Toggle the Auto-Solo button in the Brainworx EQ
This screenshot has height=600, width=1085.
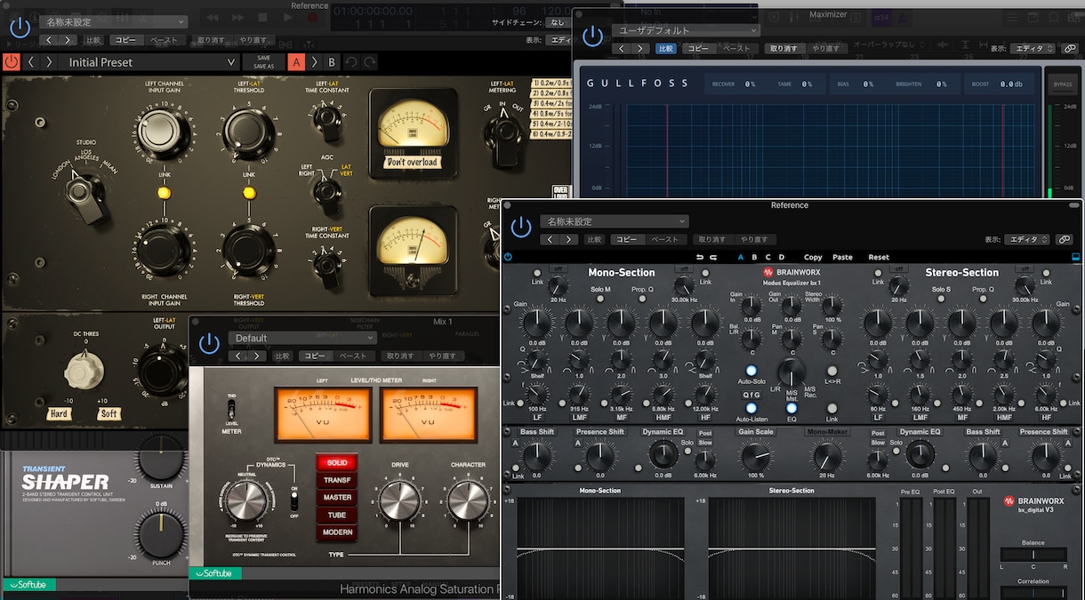pyautogui.click(x=751, y=371)
